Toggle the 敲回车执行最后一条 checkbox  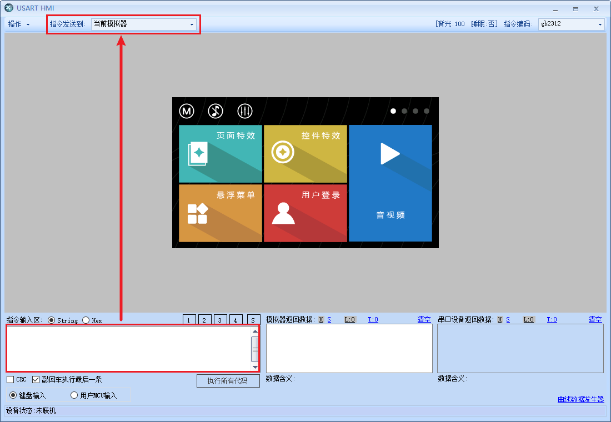[x=36, y=379]
